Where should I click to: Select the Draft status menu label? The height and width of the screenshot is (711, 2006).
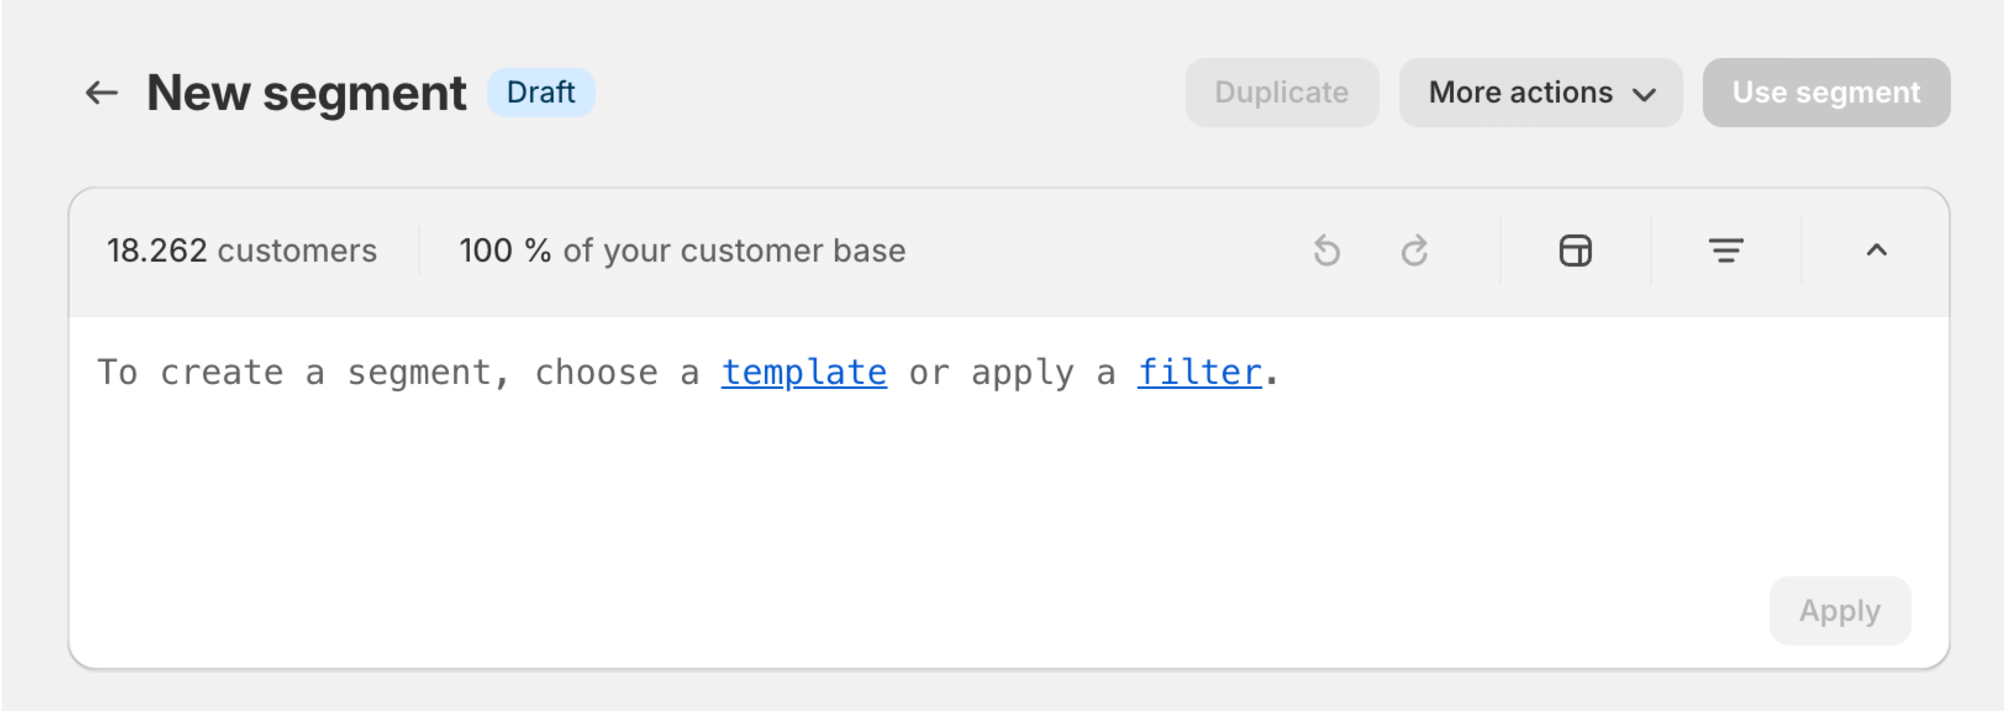pos(539,92)
